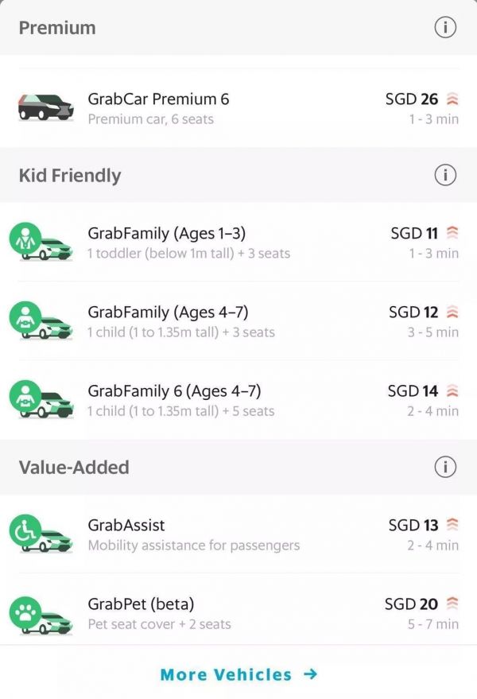Image resolution: width=477 pixels, height=699 pixels.
Task: Select the GrabAssist wheelchair icon
Action: coord(26,528)
